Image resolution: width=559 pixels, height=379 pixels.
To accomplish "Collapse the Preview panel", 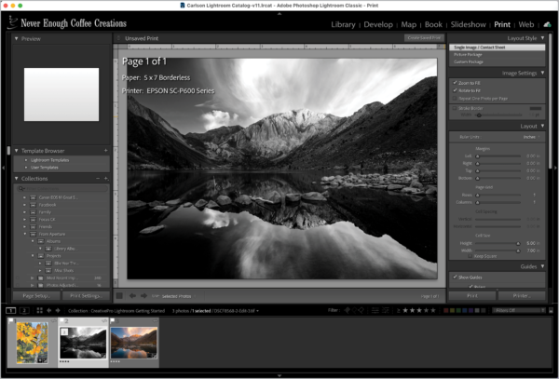I will (x=16, y=38).
